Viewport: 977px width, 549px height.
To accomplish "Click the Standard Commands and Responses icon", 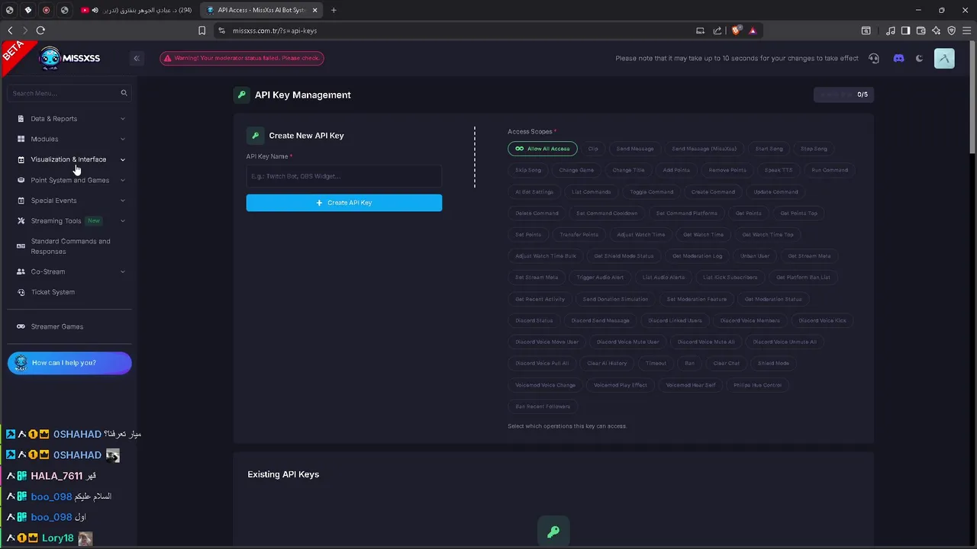I will click(21, 246).
